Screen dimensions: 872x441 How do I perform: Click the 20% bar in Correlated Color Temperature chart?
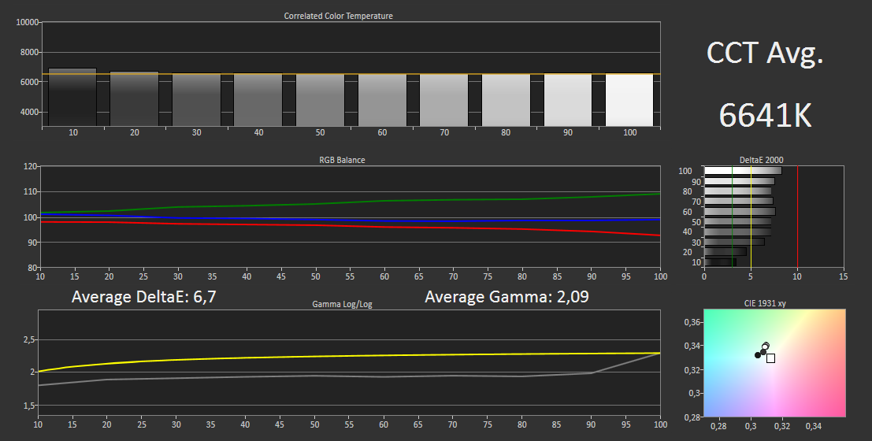tap(134, 99)
